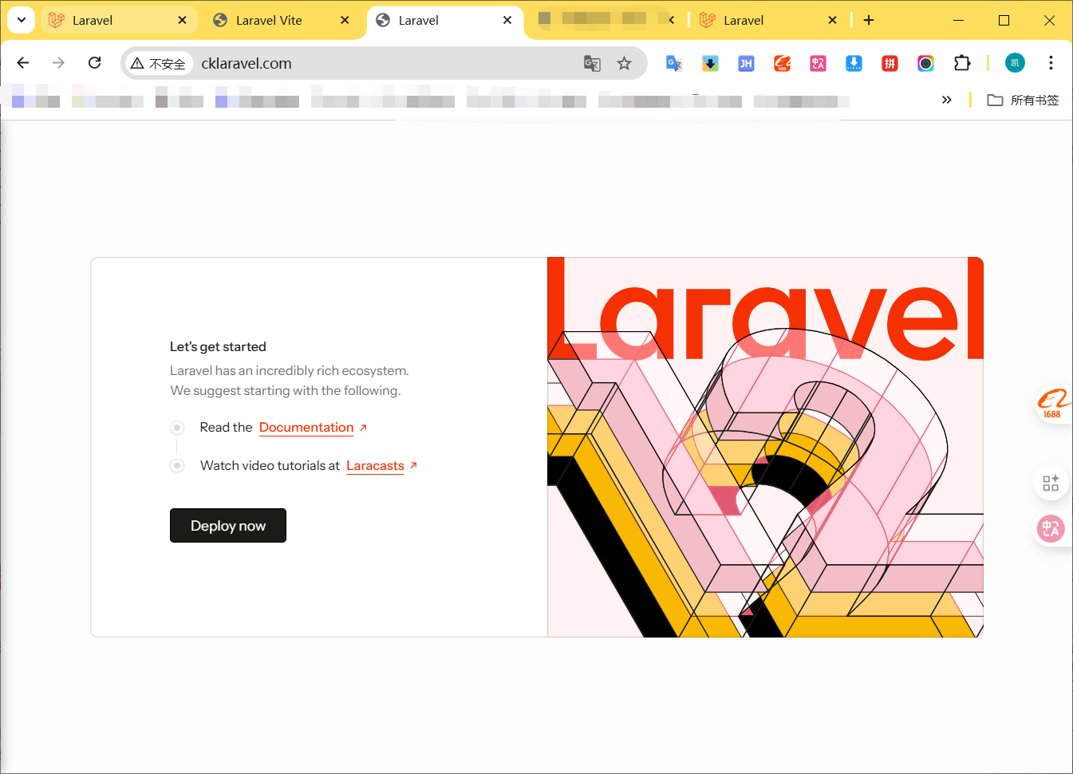The height and width of the screenshot is (774, 1073).
Task: Open the 所有书签 all bookmarks folder
Action: [x=1023, y=100]
